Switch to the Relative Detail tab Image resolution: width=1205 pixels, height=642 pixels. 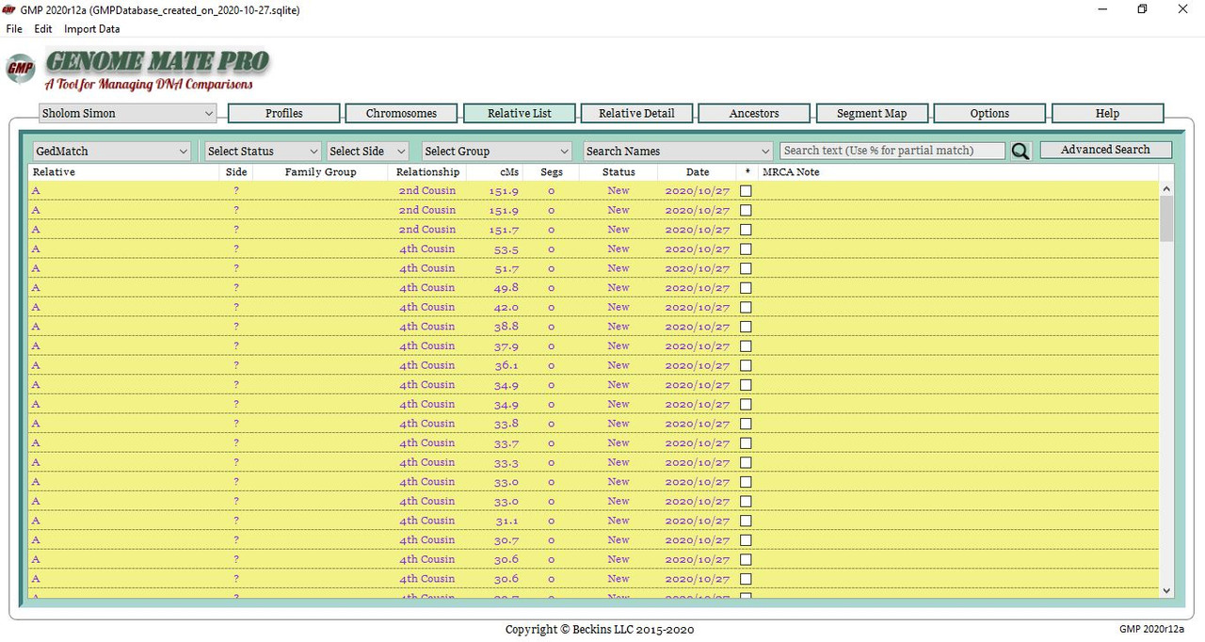point(636,113)
